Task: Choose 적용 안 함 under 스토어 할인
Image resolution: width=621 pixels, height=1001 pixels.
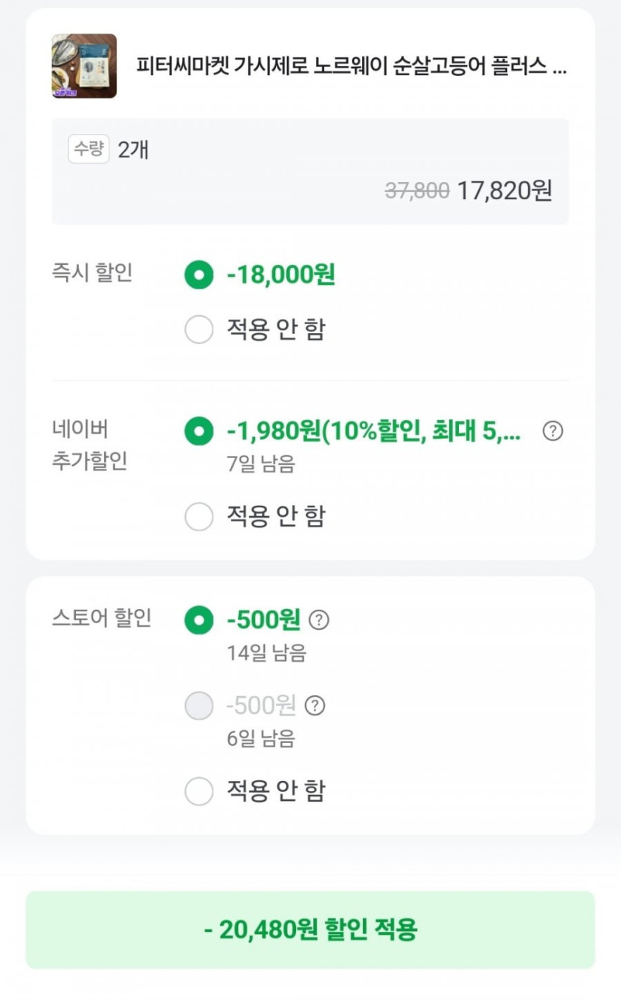Action: (x=199, y=791)
